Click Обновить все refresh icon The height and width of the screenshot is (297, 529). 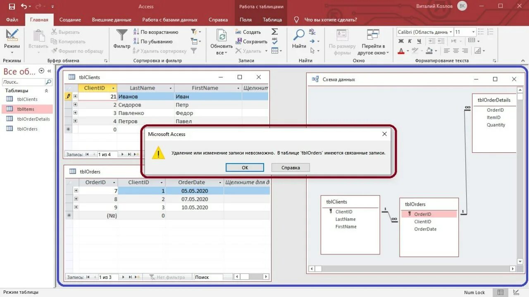pos(222,36)
